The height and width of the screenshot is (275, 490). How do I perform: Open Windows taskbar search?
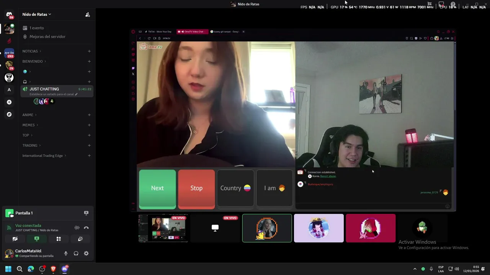pos(20,269)
